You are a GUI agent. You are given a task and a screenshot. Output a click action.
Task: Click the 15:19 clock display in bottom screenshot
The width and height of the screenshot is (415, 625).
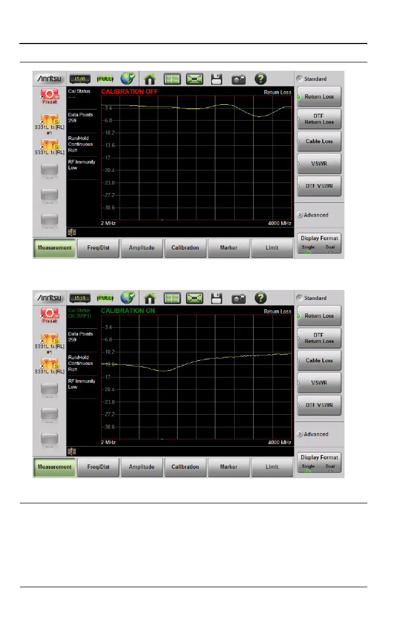(x=80, y=298)
